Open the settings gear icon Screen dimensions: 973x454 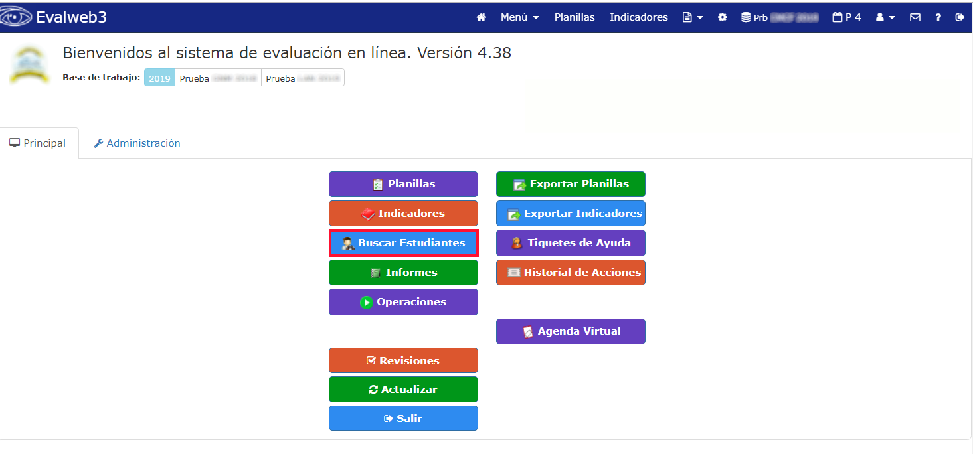(x=723, y=17)
